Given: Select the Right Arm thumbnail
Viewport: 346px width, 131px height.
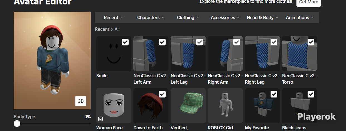Looking at the screenshot, I should 225,53.
